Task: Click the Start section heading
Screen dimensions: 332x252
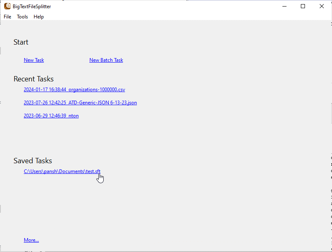Action: [21, 42]
